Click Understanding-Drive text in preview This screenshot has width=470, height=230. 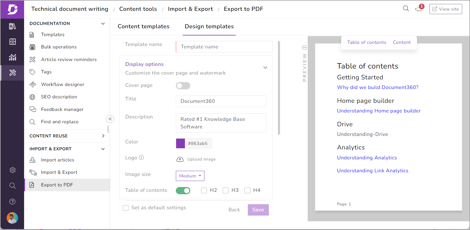point(363,134)
